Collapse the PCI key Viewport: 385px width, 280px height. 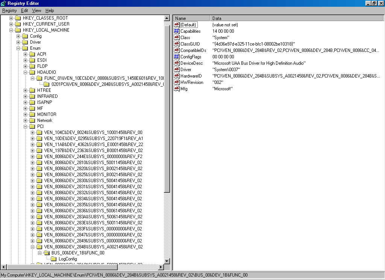click(25, 126)
